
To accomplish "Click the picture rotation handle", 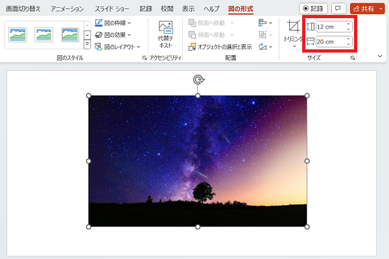I will [x=198, y=80].
